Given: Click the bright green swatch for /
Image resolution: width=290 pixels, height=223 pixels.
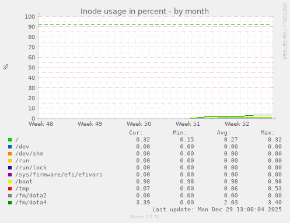Looking at the screenshot, I should [x=10, y=140].
